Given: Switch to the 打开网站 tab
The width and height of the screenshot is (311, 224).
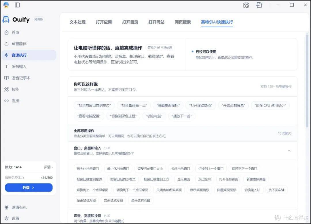Looking at the screenshot, I should pyautogui.click(x=156, y=22).
